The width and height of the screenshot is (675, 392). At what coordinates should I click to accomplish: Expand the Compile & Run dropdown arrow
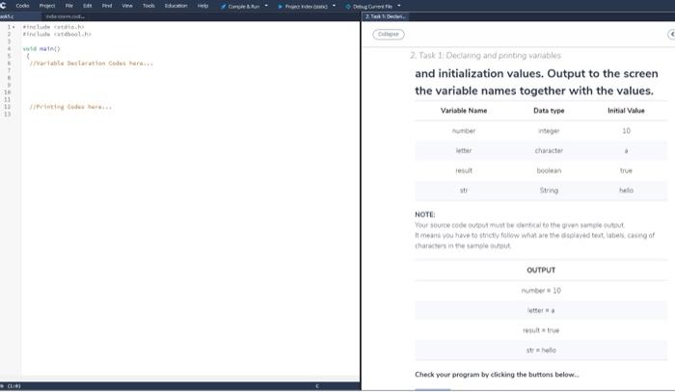point(266,6)
